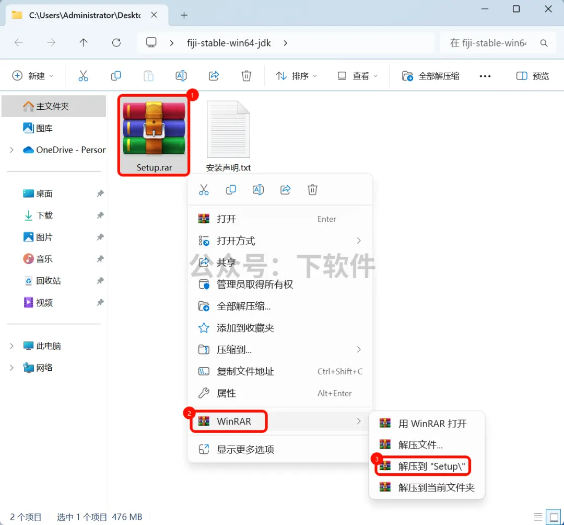Image resolution: width=564 pixels, height=525 pixels.
Task: Open the 排序 sort dropdown
Action: (297, 76)
